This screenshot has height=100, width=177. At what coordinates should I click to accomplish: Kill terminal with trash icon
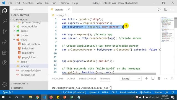point(159,78)
